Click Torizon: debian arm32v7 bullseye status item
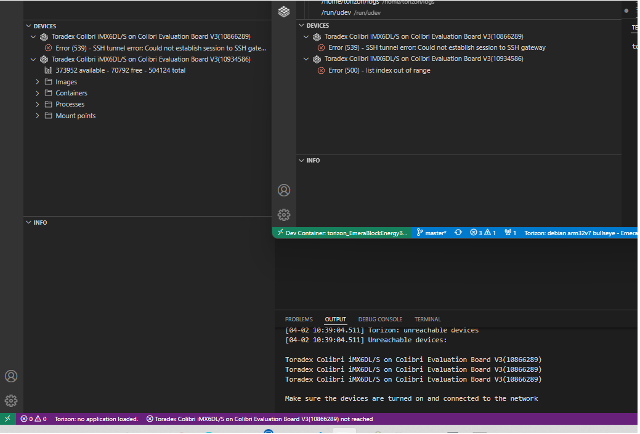 (580, 233)
